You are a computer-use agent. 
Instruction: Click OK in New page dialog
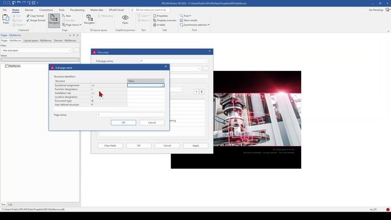pos(139,145)
